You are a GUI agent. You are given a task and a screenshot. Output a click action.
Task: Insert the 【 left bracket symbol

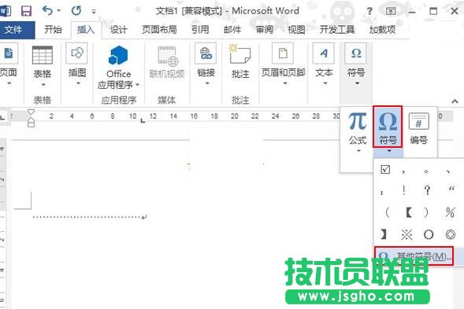(409, 212)
